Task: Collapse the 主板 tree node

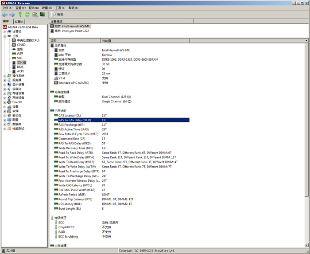Action: pos(5,36)
